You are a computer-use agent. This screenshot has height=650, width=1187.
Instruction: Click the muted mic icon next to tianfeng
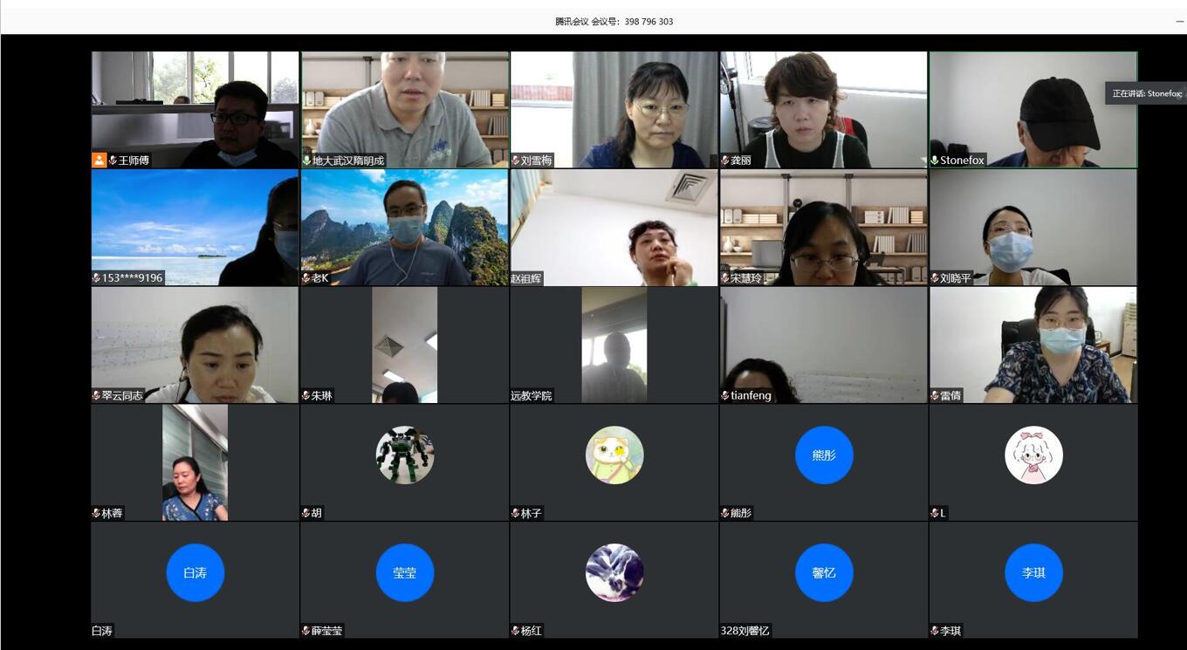pyautogui.click(x=725, y=396)
